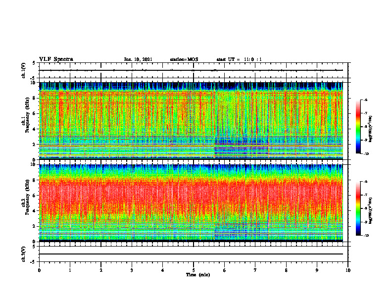Viewport: 392px width, 303px height.
Task: Click the "ch.3(V)" waveform axis label
Action: click(23, 254)
